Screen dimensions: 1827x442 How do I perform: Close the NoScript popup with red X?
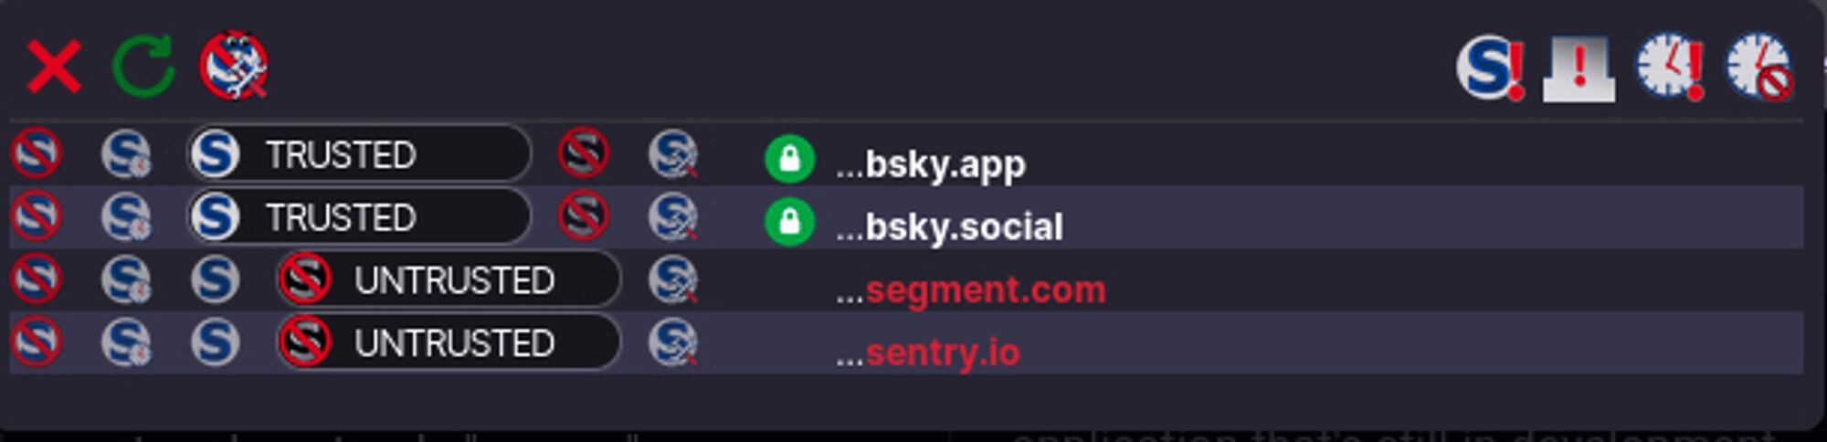point(54,67)
